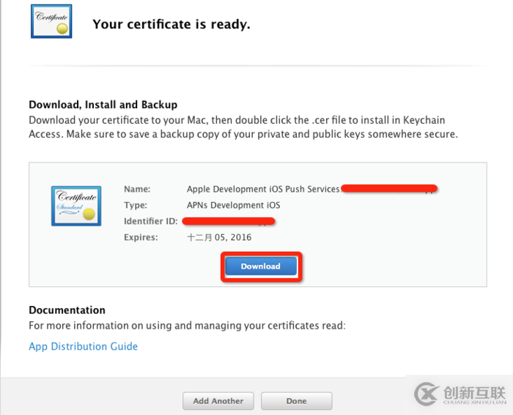Click the 'Download, Install and Backup' heading

tap(103, 105)
